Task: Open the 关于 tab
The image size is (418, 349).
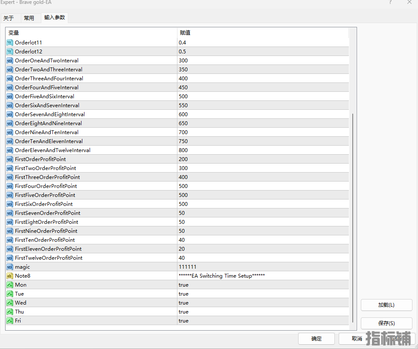Action: (x=9, y=18)
